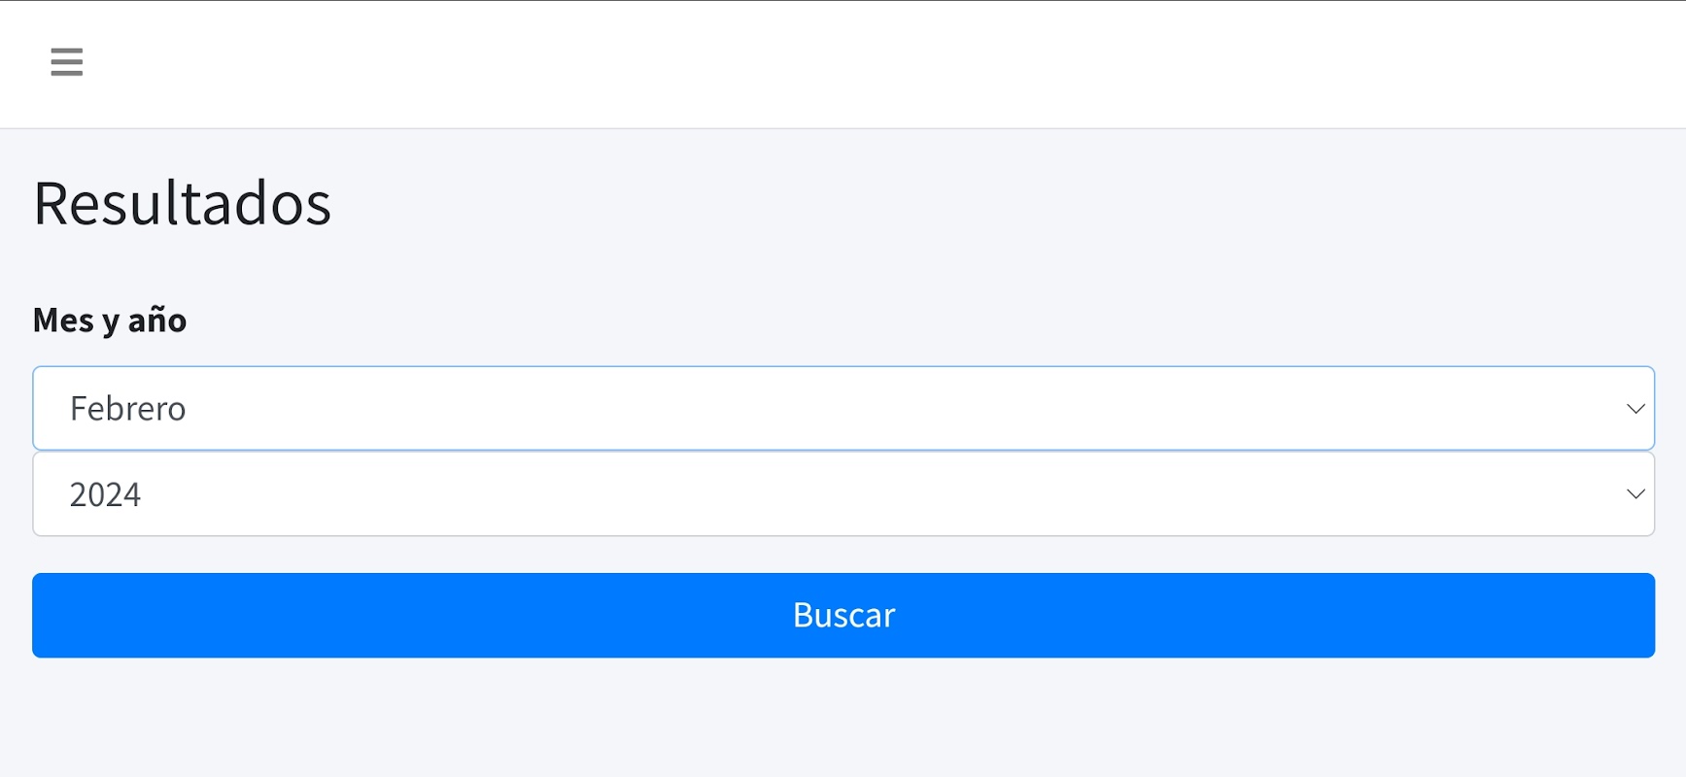This screenshot has height=777, width=1686.
Task: Click the Resultados page heading
Action: pyautogui.click(x=183, y=204)
